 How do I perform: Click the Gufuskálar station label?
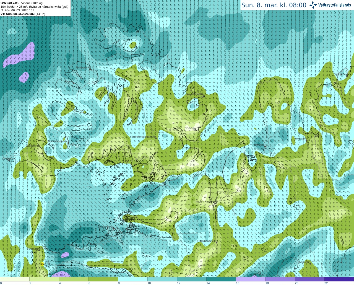[32, 248]
